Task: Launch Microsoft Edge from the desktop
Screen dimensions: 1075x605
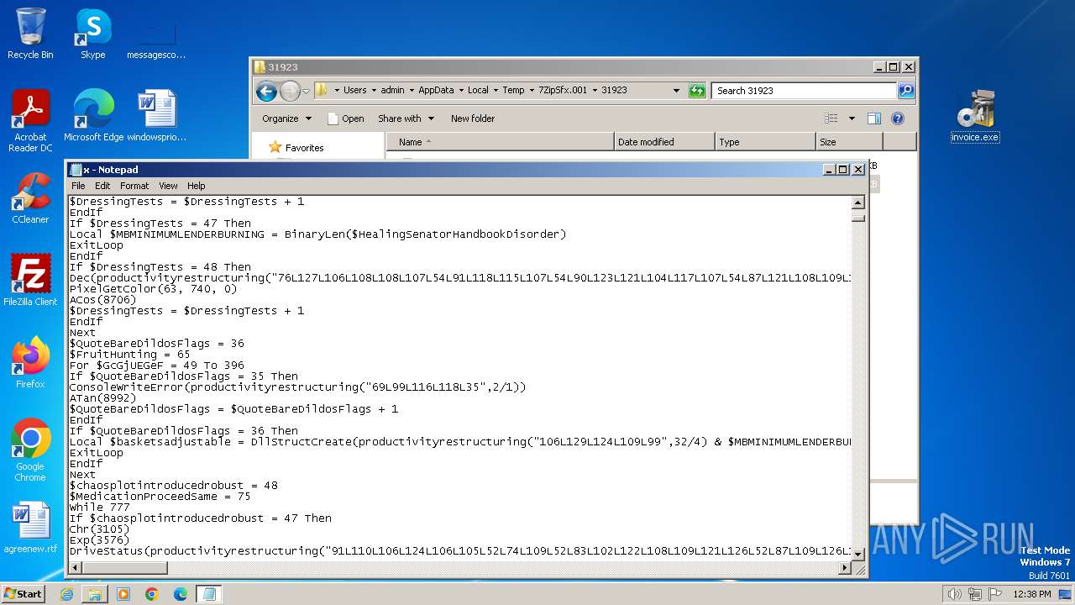Action: 93,116
